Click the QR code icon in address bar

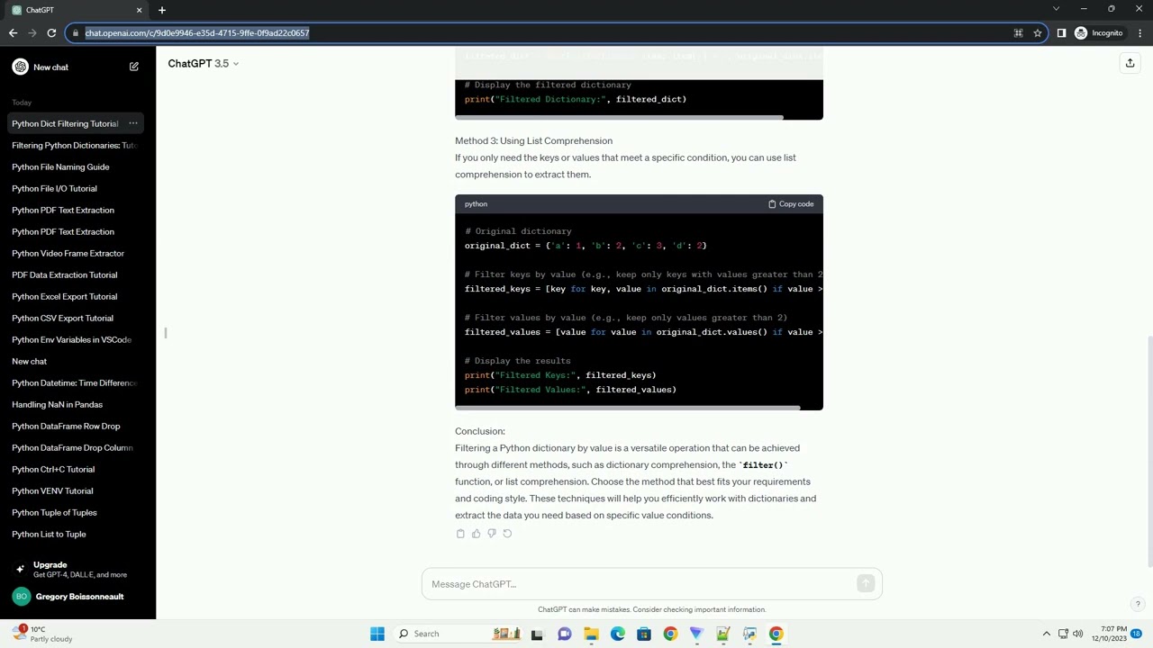click(x=1018, y=33)
